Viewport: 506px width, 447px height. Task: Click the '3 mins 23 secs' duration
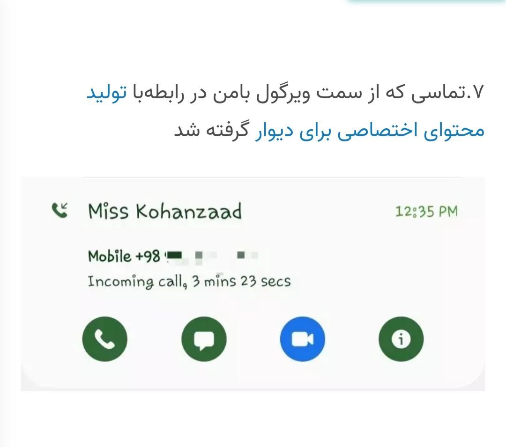pyautogui.click(x=241, y=281)
